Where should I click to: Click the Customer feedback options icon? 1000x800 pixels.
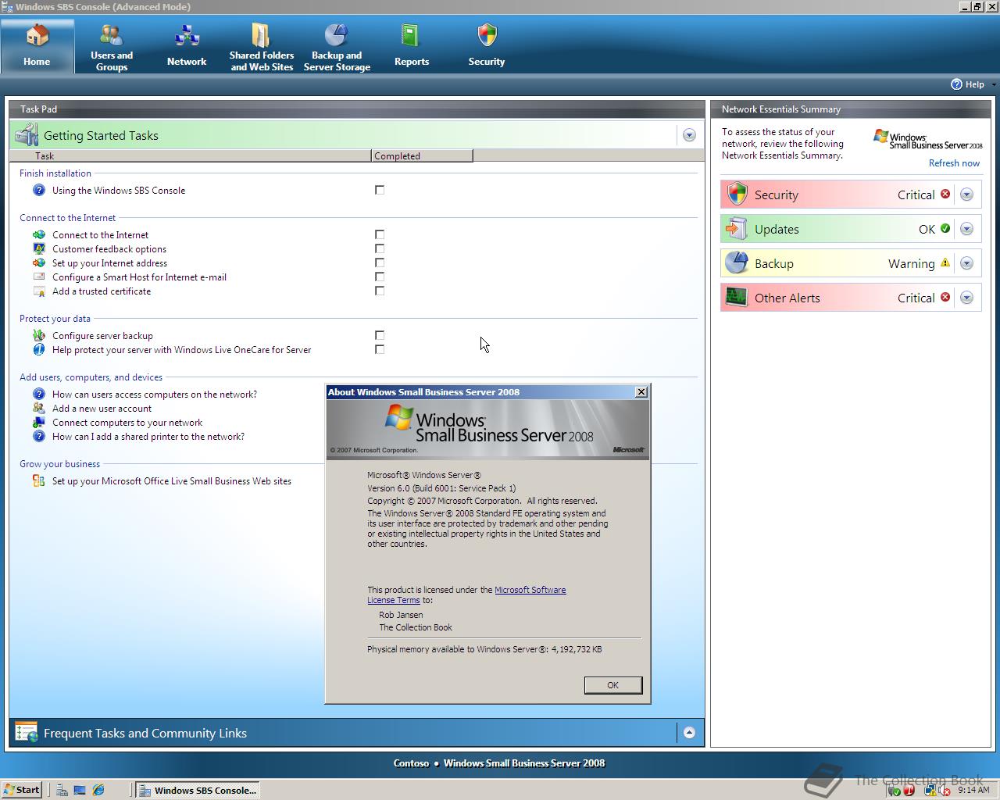[39, 248]
